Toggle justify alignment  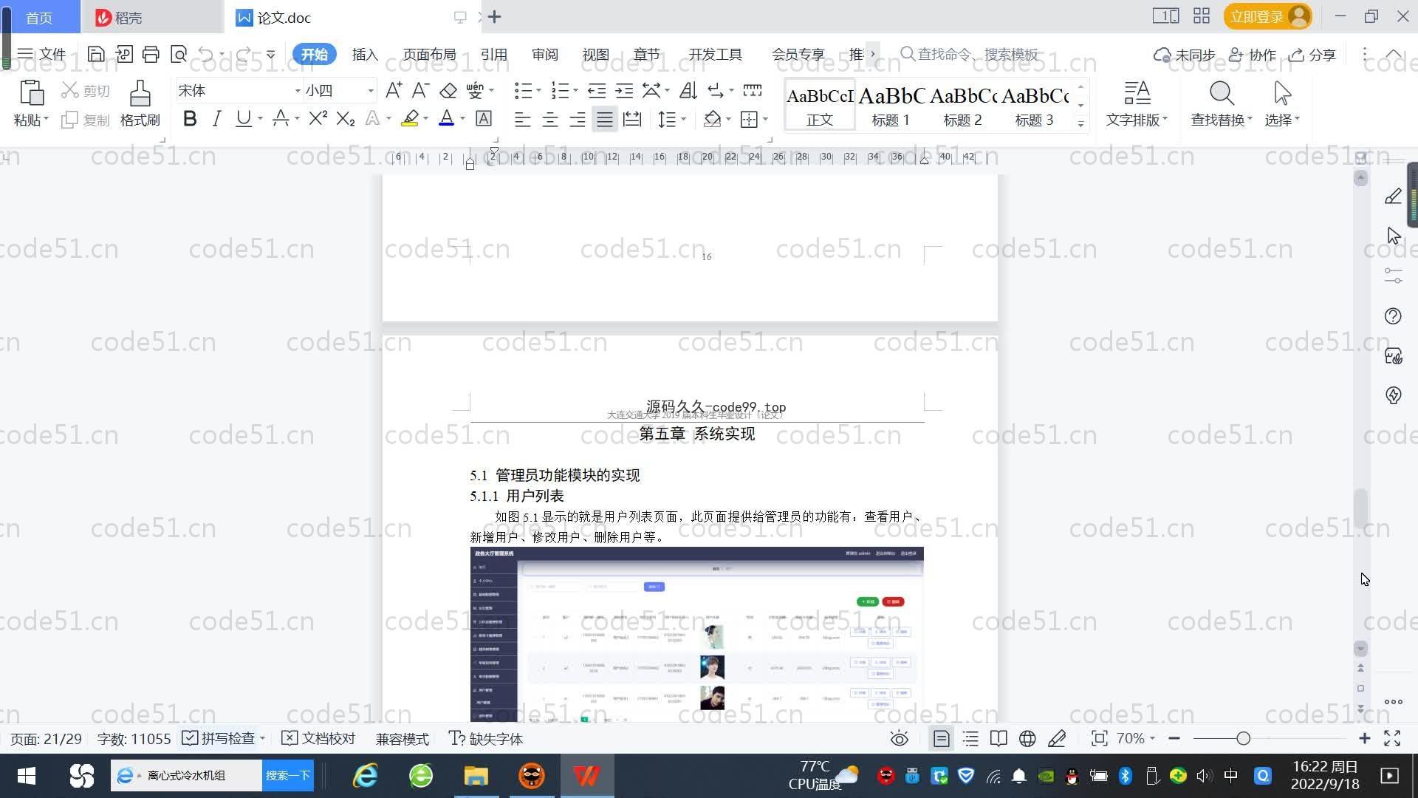click(605, 119)
